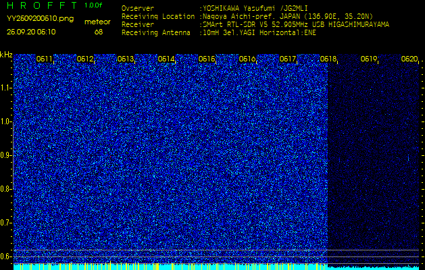Click the HROFFT title text
425x270 pixels.
tap(42, 5)
